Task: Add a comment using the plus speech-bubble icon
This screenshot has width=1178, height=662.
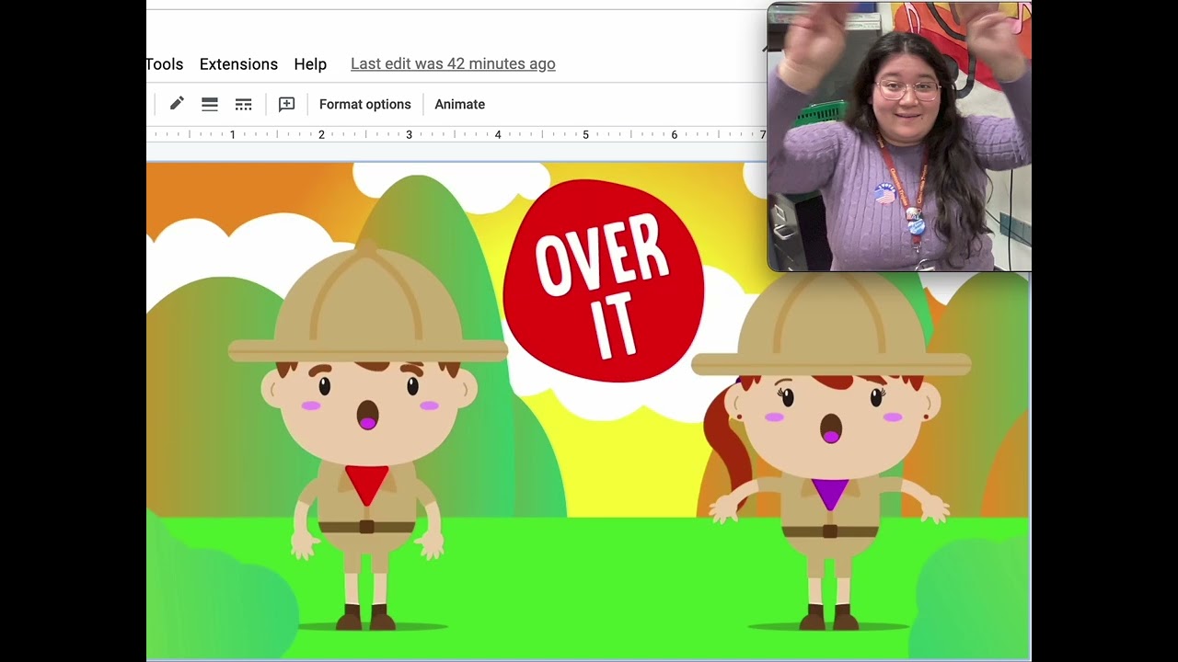Action: point(286,104)
